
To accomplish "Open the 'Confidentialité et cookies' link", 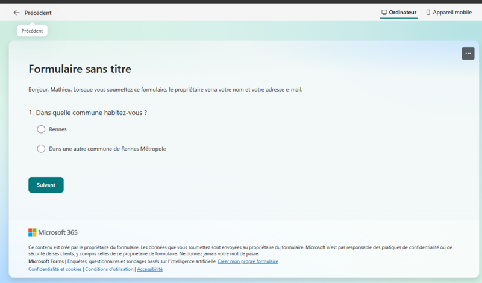I will click(55, 269).
